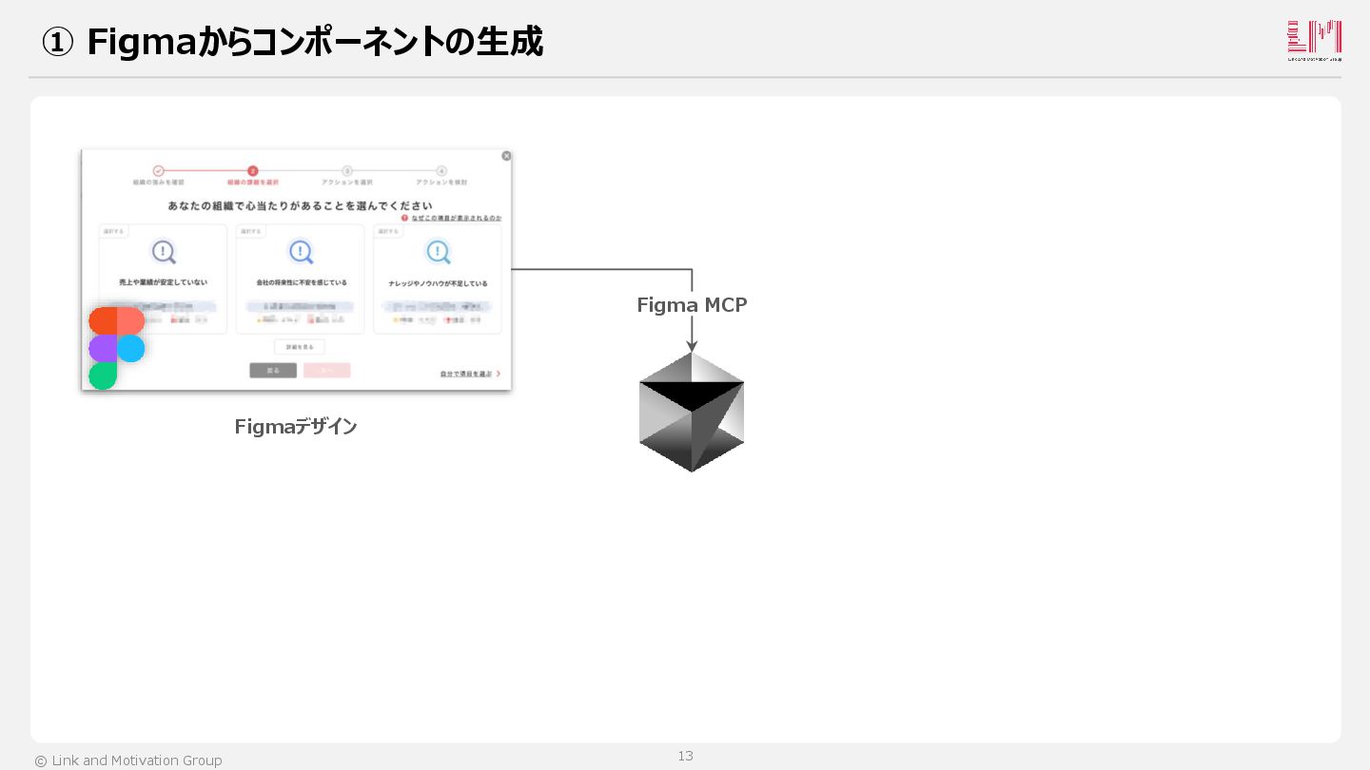Screen dimensions: 1370x770
Task: Click the red chevron after 自分で項目を選ぶ
Action: click(499, 375)
